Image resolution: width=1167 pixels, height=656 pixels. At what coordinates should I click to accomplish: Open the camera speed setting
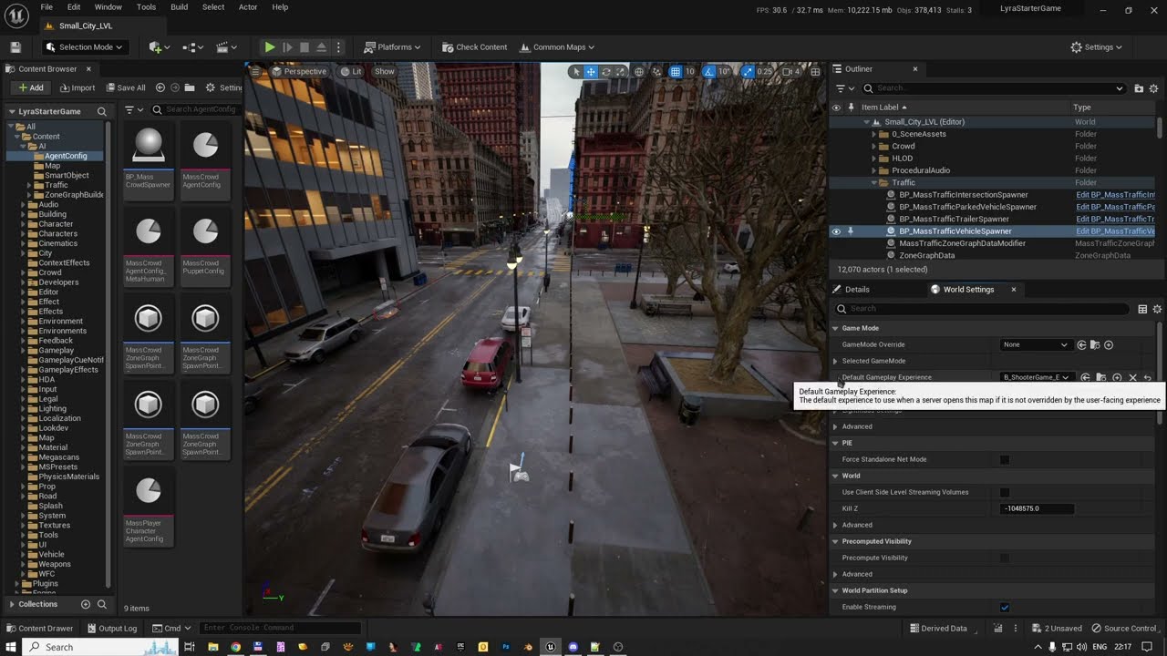(x=790, y=71)
